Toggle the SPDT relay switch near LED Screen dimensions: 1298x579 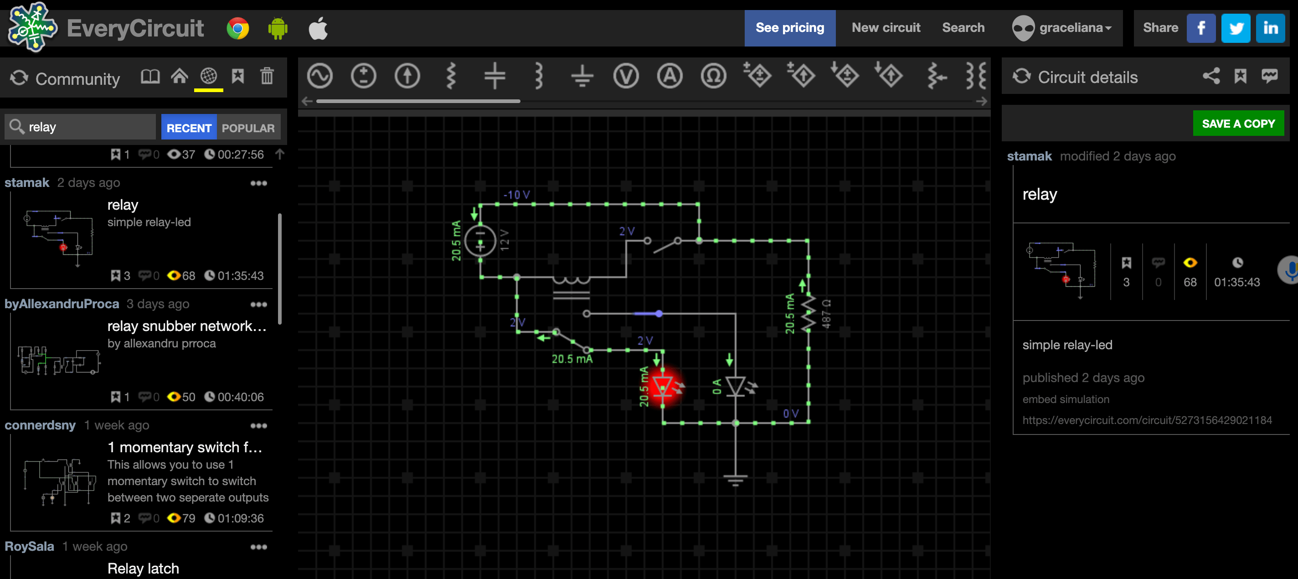572,341
